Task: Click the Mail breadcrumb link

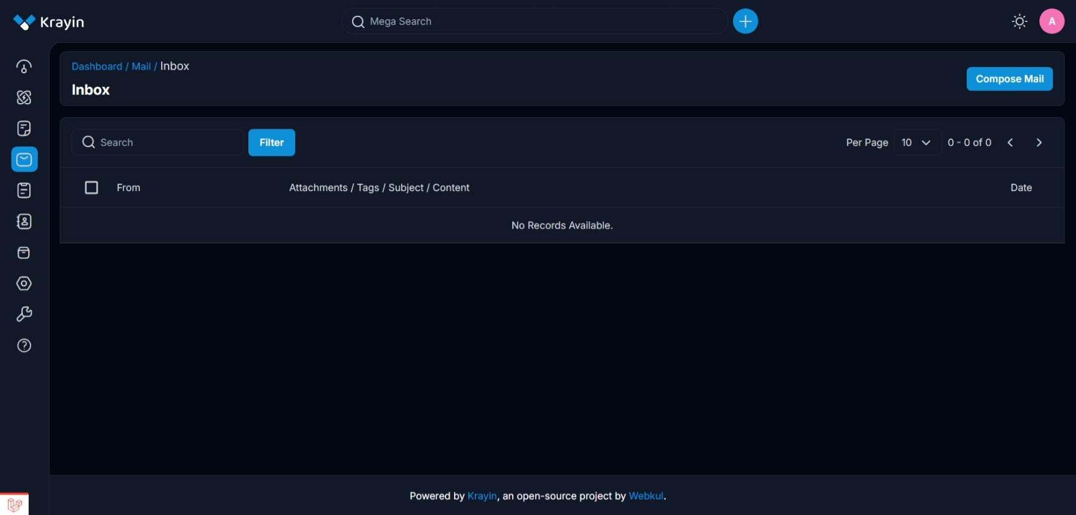Action: point(141,67)
